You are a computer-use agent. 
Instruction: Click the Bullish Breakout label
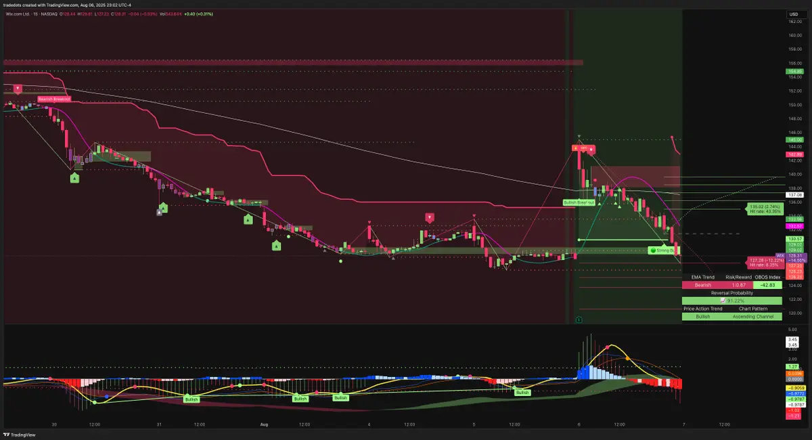click(x=579, y=202)
